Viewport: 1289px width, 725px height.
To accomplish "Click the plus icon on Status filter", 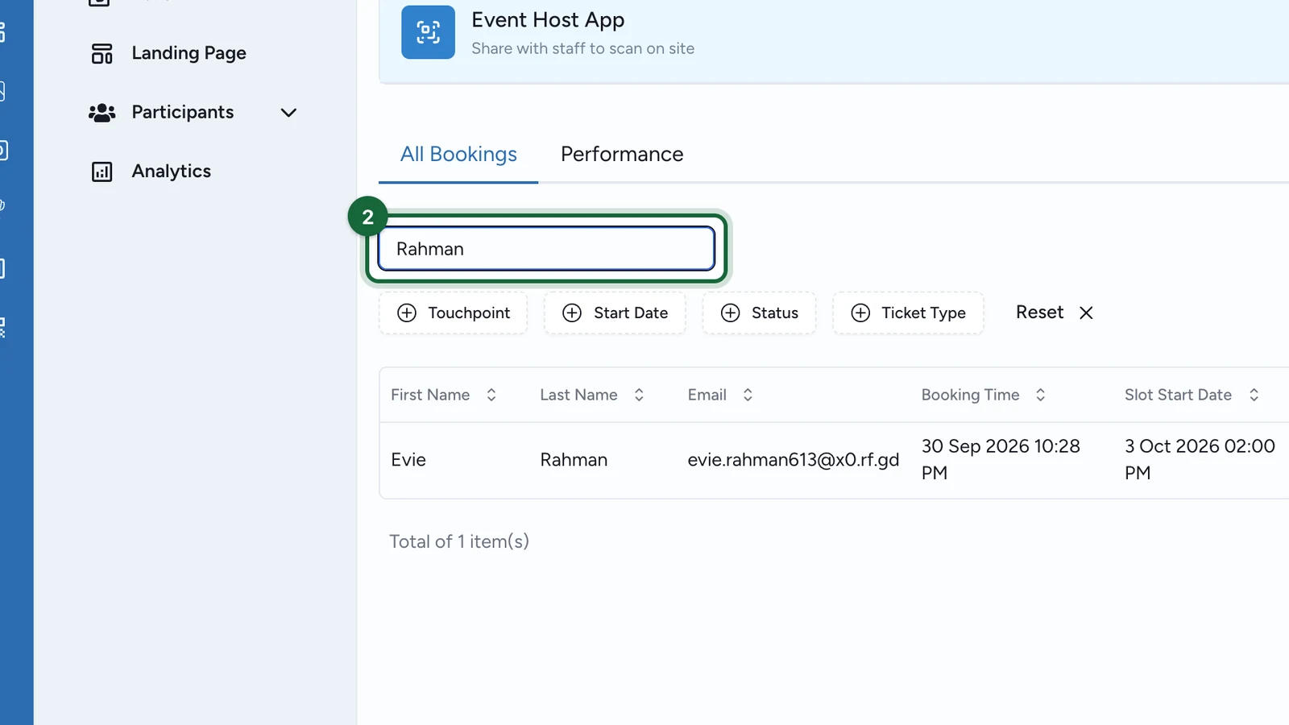I will coord(730,313).
